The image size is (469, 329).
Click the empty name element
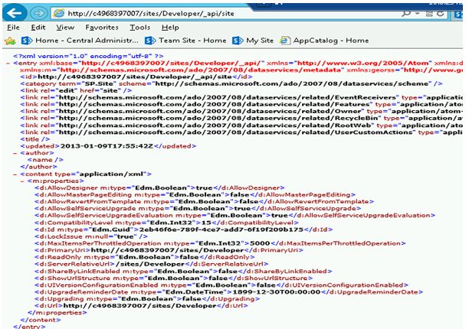(45, 161)
